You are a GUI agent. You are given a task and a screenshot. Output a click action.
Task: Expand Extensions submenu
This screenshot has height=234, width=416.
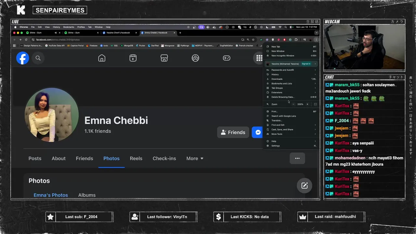pos(291,93)
